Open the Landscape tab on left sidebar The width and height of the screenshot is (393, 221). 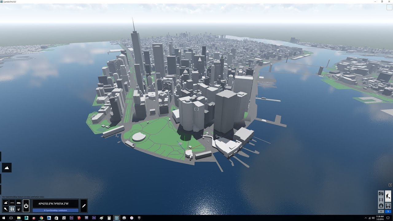(7, 168)
